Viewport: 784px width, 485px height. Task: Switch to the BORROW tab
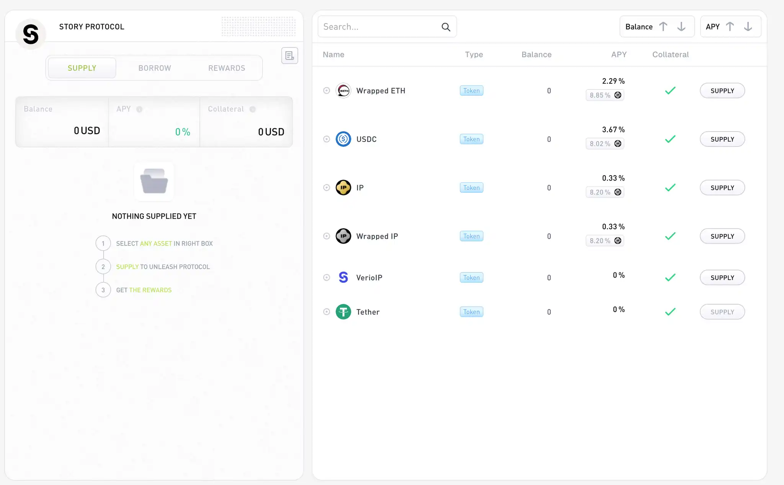point(155,68)
